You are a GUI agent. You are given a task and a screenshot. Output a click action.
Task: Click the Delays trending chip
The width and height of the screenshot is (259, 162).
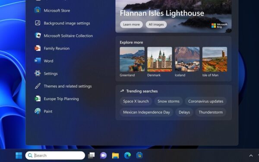[x=184, y=112]
